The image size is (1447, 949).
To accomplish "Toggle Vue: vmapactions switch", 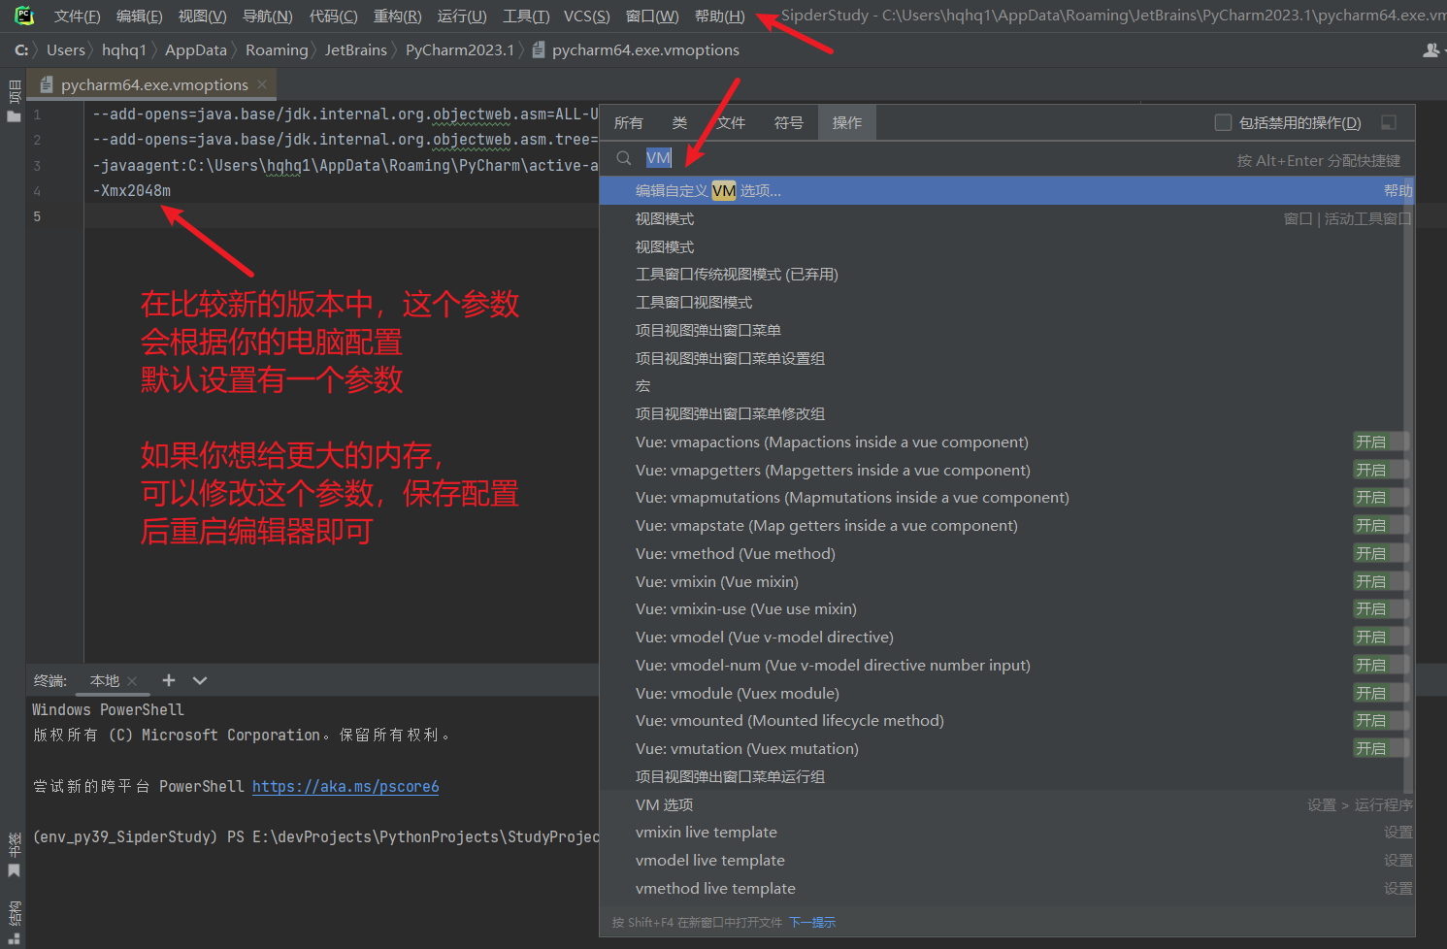I will click(1380, 442).
